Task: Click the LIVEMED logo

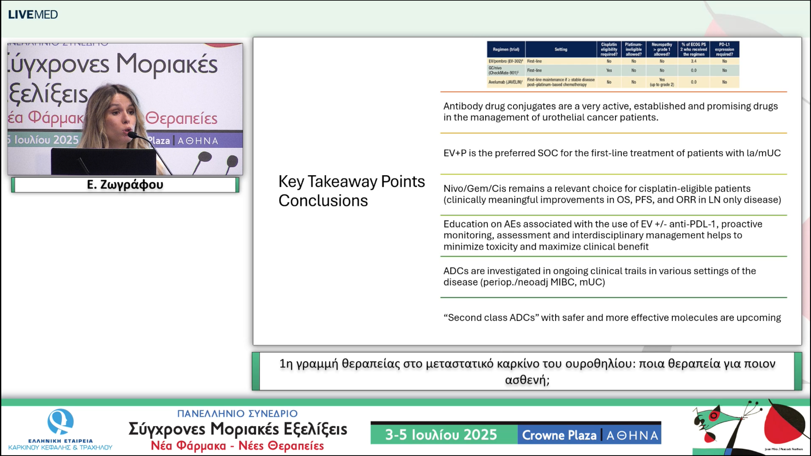Action: coord(33,15)
